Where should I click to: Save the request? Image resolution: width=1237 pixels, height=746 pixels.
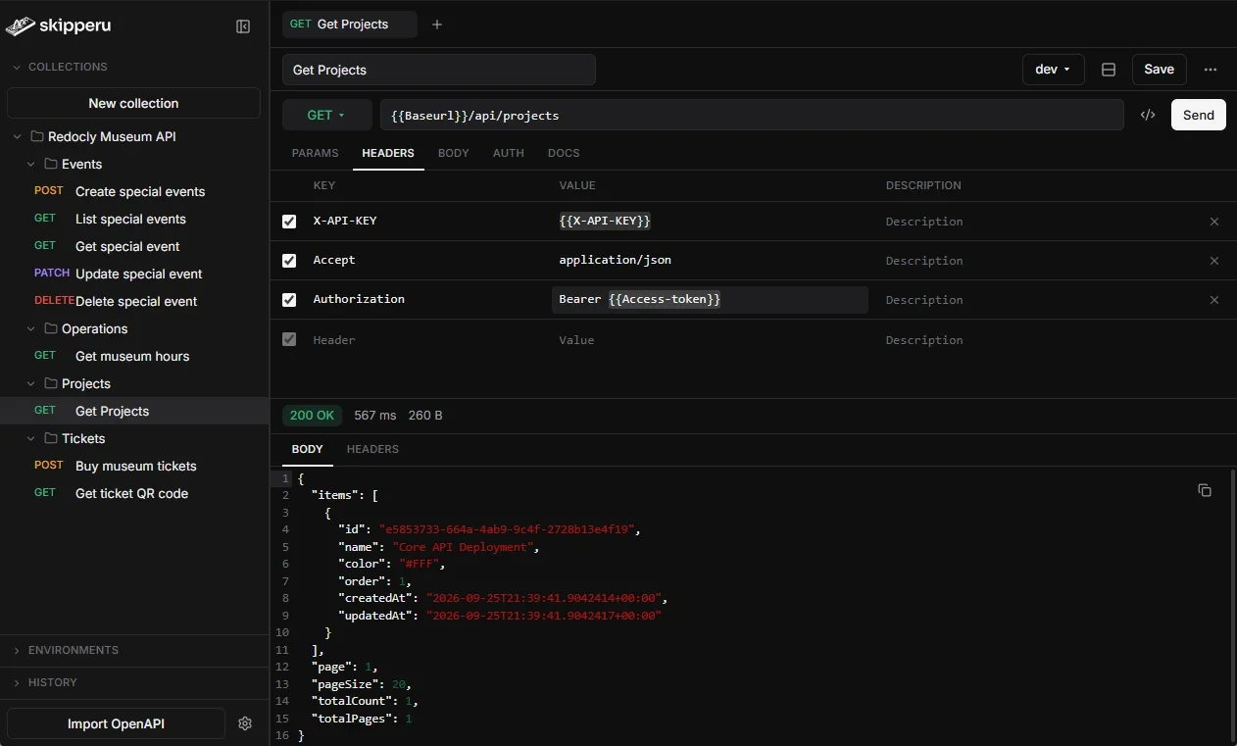click(x=1159, y=70)
